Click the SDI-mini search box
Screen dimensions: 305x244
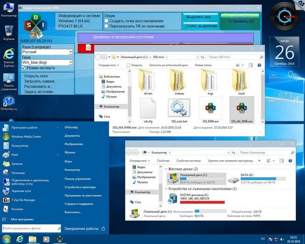(x=235, y=57)
